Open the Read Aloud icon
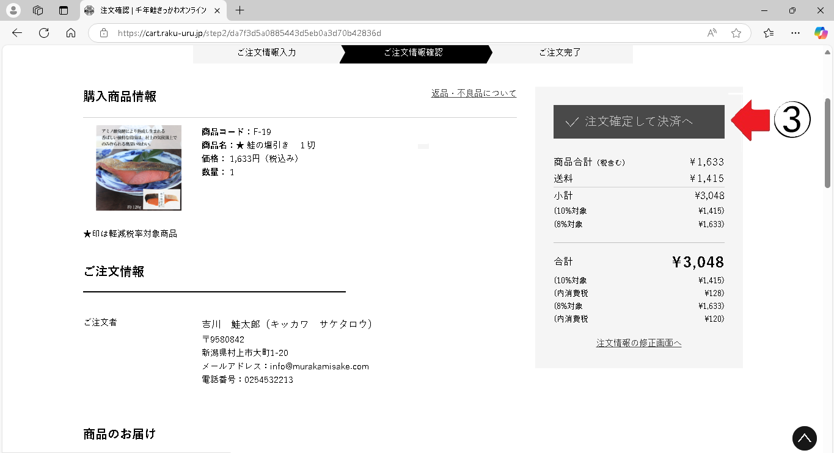This screenshot has height=453, width=834. pyautogui.click(x=712, y=33)
